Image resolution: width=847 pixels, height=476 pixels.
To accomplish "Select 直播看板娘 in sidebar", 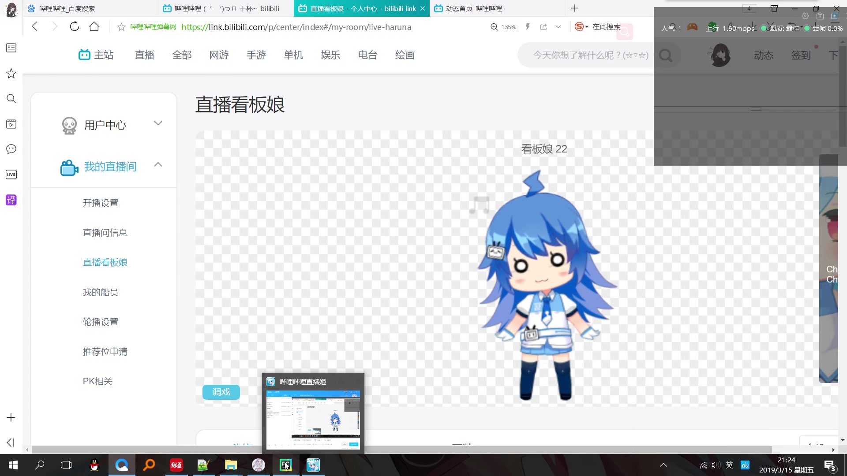I will pos(105,262).
